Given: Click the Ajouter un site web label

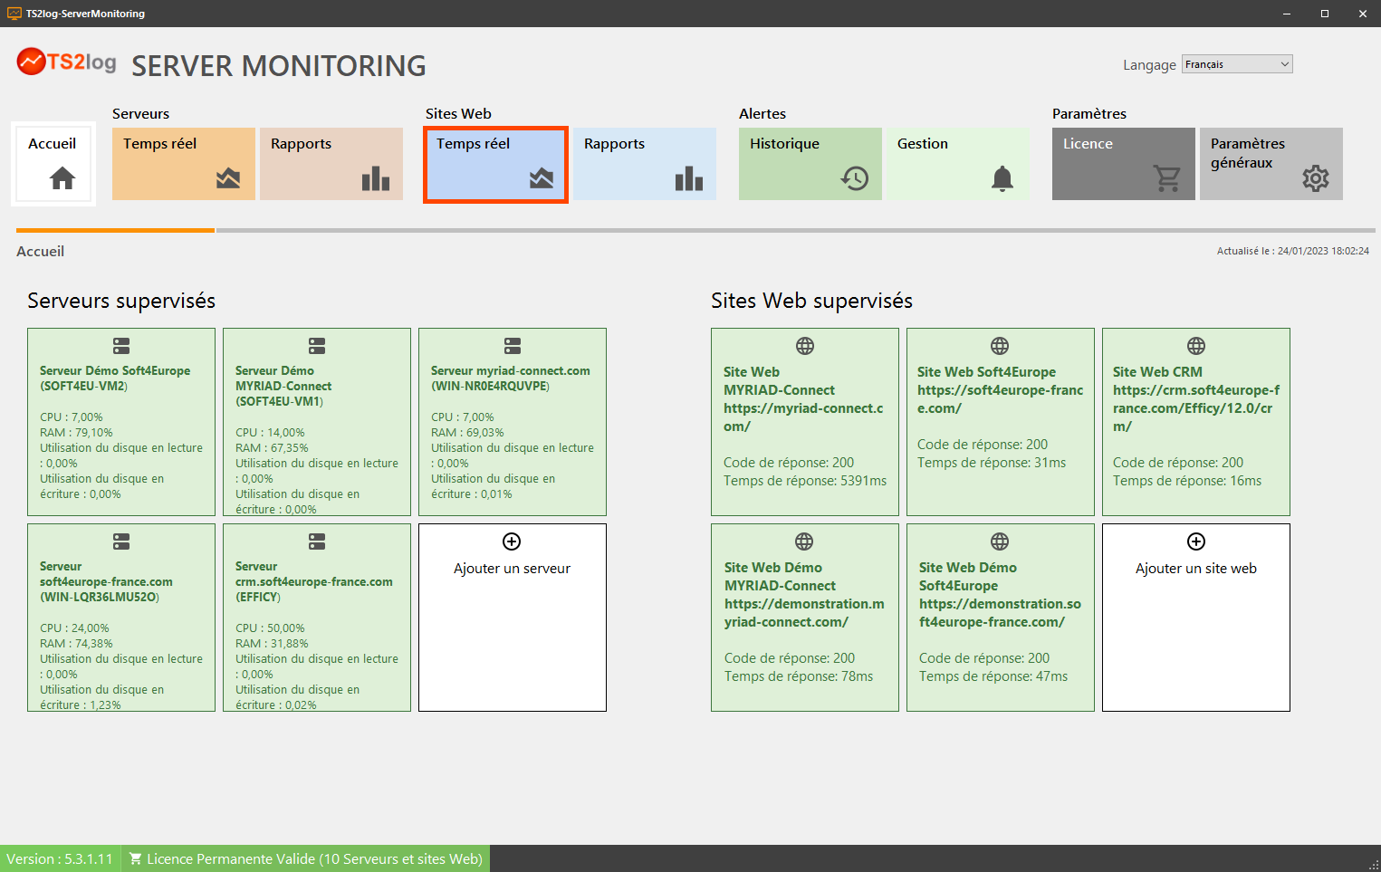Looking at the screenshot, I should point(1196,569).
